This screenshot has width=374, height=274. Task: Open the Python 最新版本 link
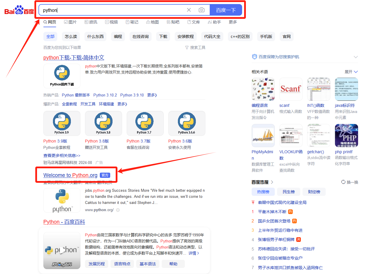click(x=76, y=95)
